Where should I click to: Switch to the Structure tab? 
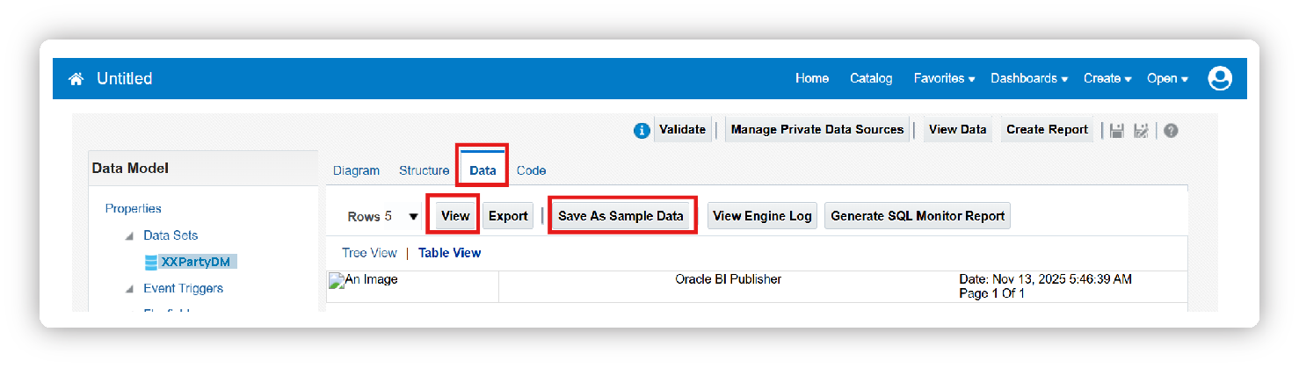click(424, 170)
